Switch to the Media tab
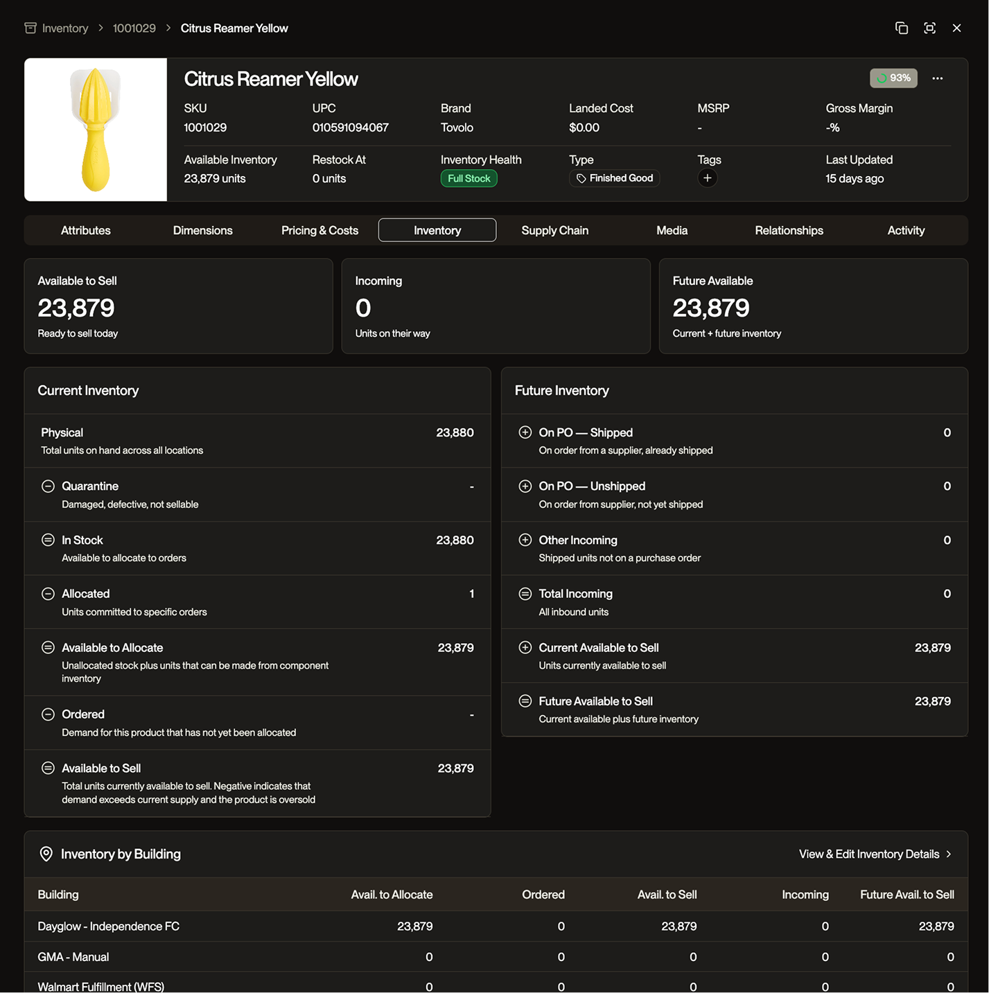 (672, 230)
